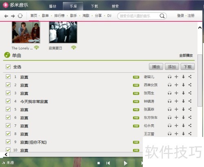The height and width of the screenshot is (167, 204).
Task: Share song 4 今天我非常寂寞 using share icon
Action: pyautogui.click(x=190, y=101)
